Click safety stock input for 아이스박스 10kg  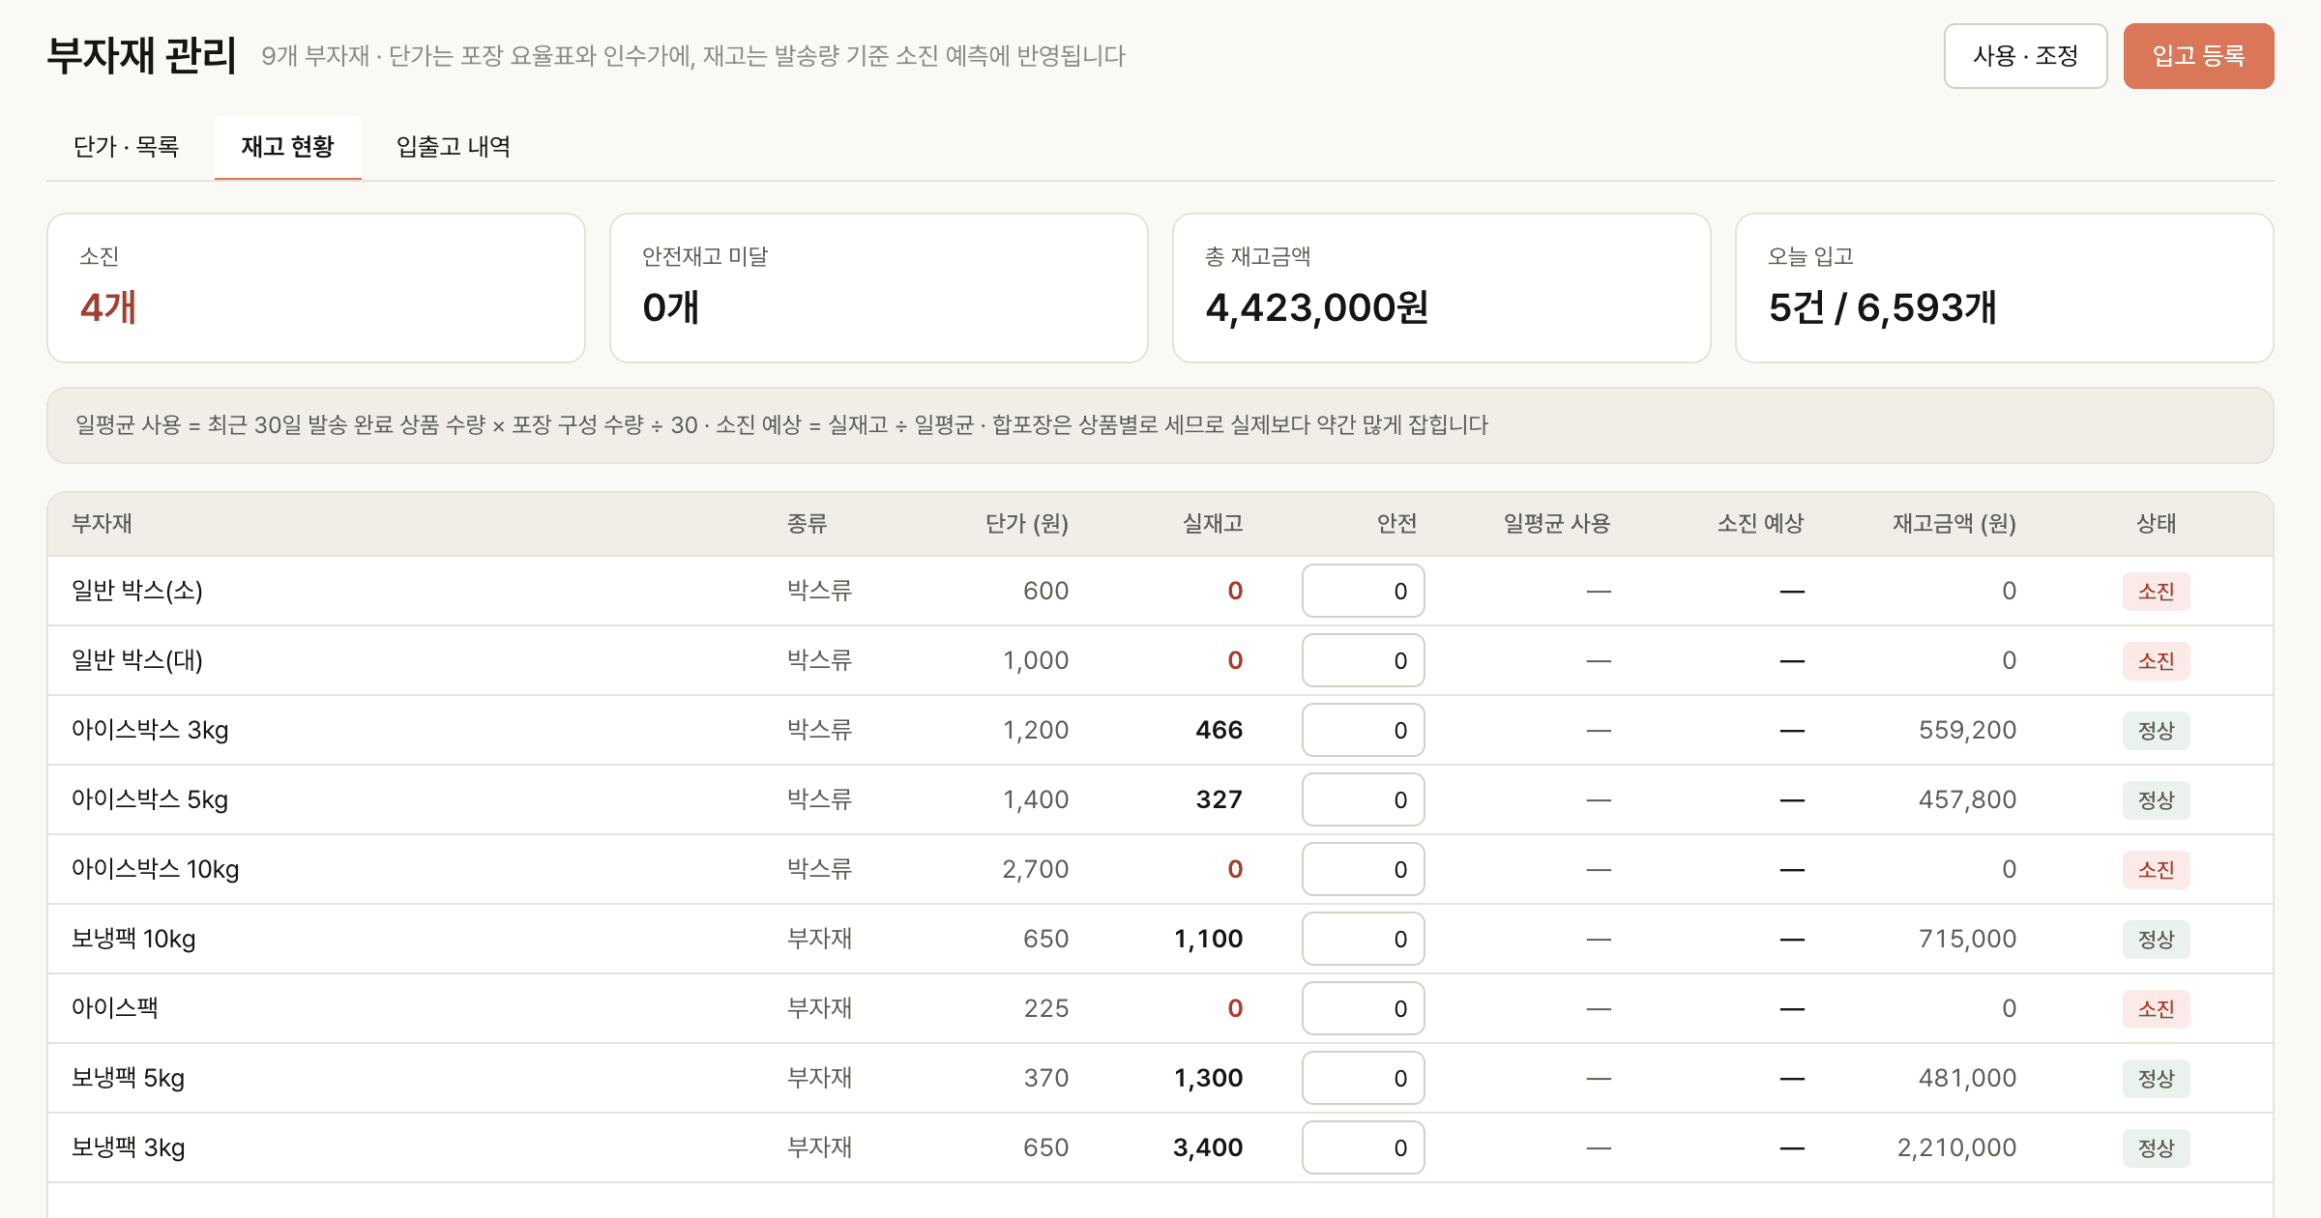(x=1363, y=869)
